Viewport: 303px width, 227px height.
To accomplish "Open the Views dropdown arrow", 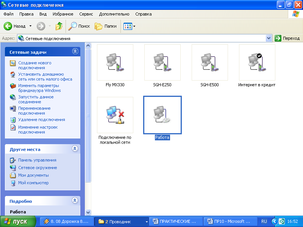I will (134, 26).
